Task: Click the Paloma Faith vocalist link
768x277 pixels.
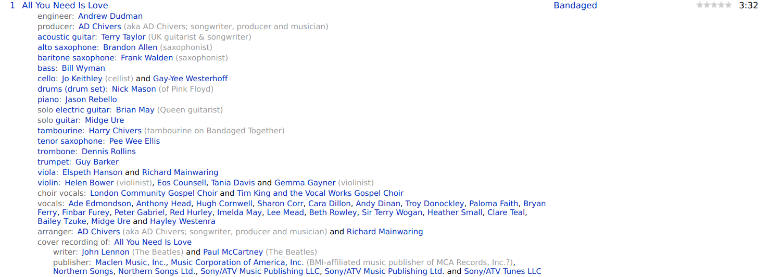Action: point(494,204)
